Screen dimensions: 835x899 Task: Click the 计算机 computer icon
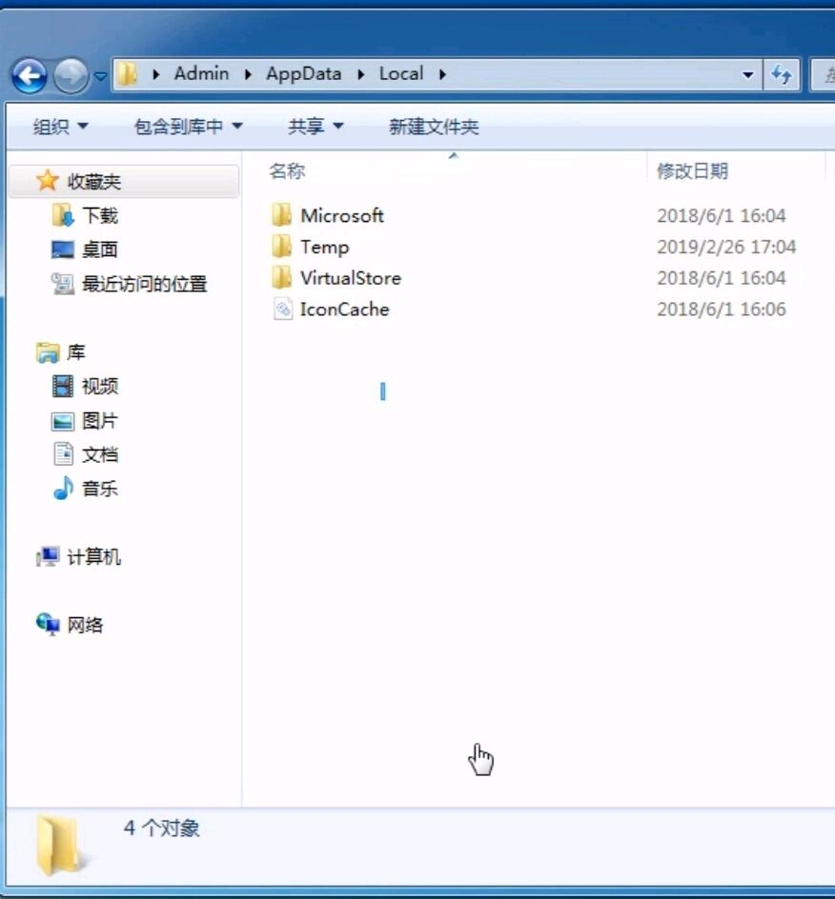pos(48,556)
